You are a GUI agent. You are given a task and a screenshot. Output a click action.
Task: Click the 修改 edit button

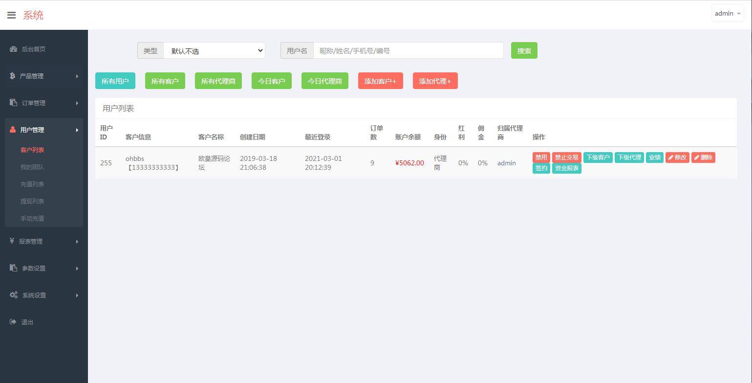pyautogui.click(x=677, y=158)
